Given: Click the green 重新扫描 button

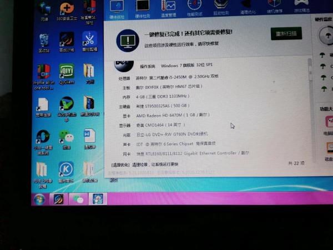Looking at the screenshot, I should pyautogui.click(x=286, y=33).
